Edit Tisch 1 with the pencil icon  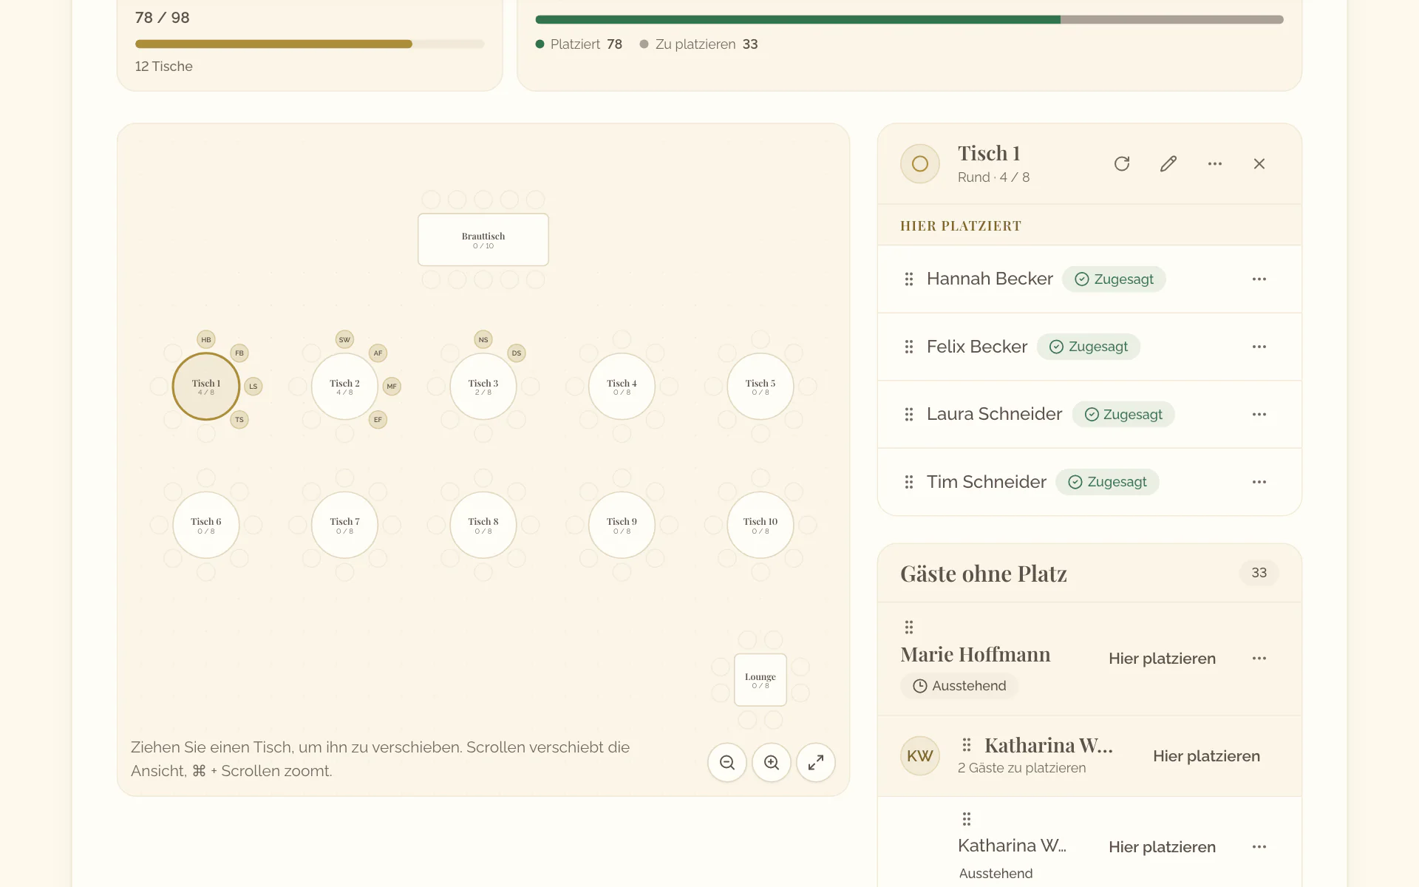(1168, 163)
